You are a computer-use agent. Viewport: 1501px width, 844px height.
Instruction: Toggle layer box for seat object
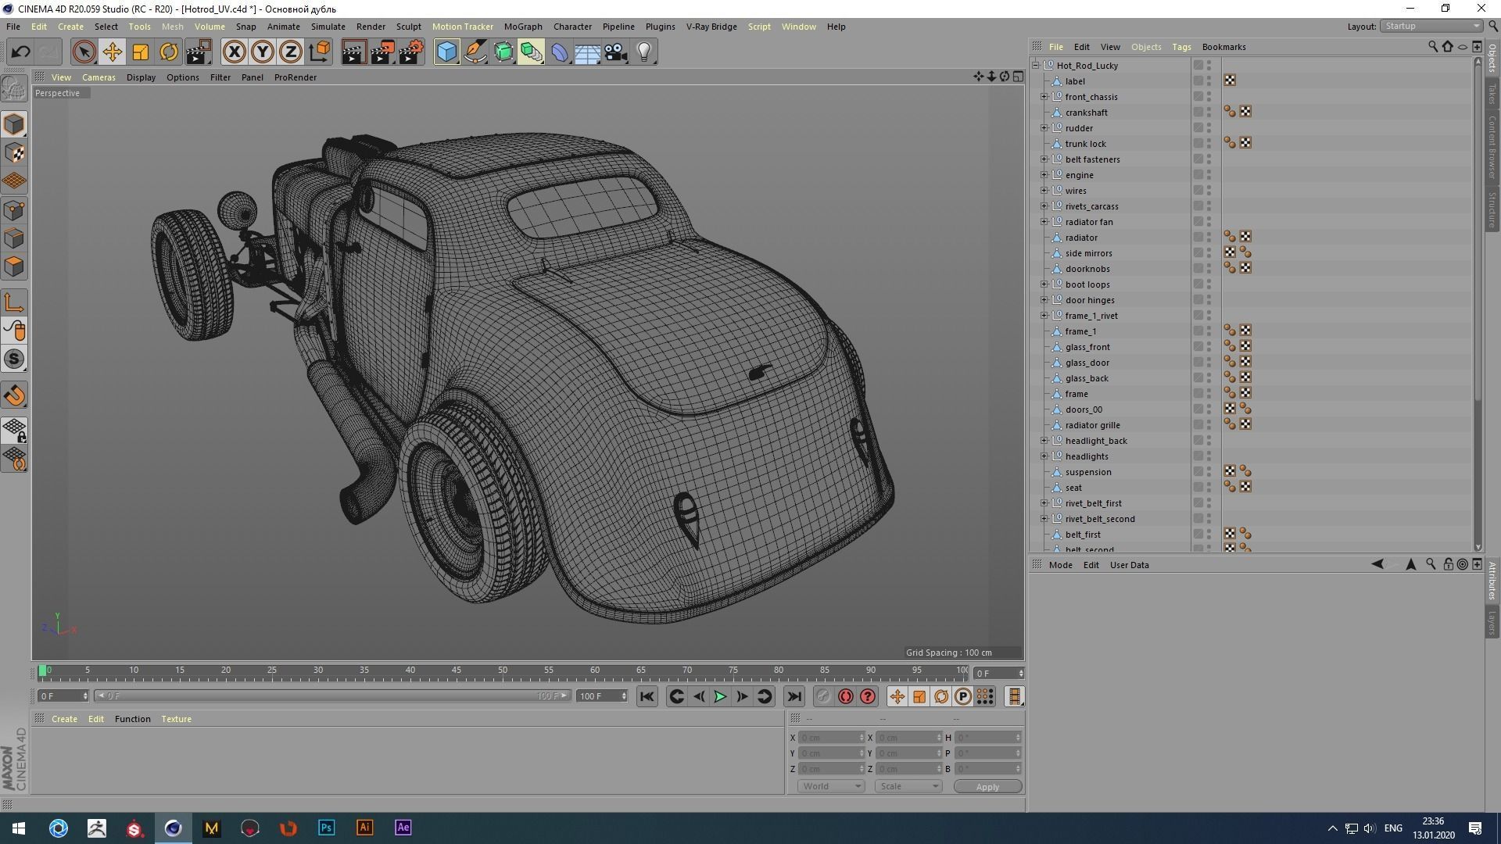click(x=1198, y=488)
